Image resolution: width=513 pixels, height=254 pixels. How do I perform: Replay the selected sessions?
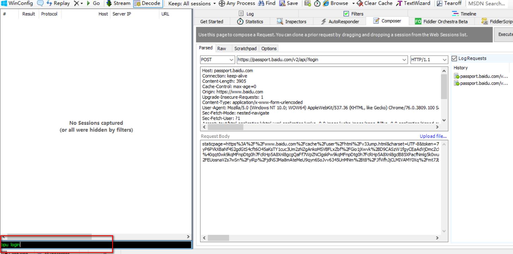[x=58, y=3]
